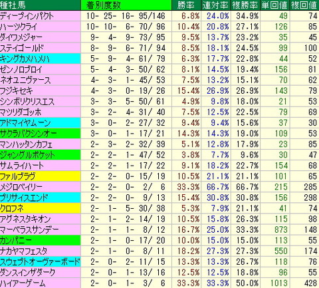Viewport: 319px width, 288px height.
Task: Select the マーベラスサンデー sire name
Action: click(29, 229)
